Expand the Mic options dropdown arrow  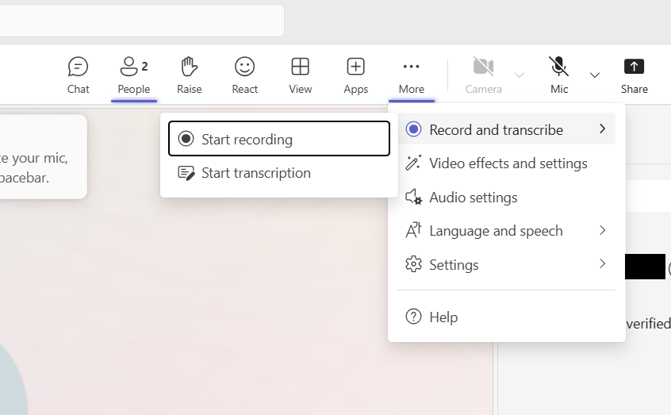(x=595, y=75)
